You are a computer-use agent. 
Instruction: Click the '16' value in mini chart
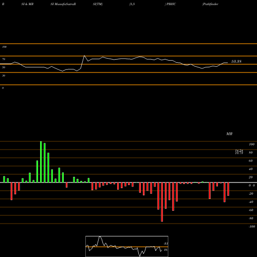coord(166,250)
